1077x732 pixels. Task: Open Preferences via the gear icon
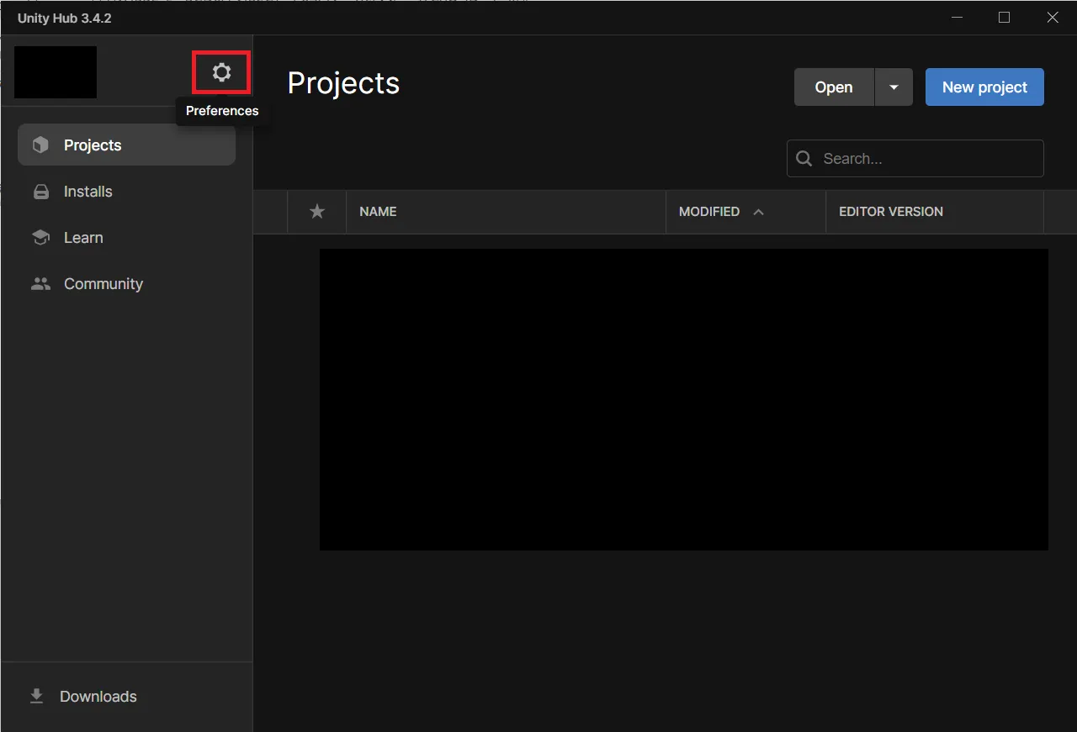click(x=221, y=73)
